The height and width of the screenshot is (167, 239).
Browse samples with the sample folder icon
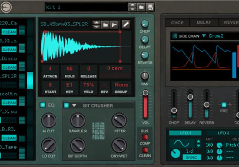pos(105,25)
